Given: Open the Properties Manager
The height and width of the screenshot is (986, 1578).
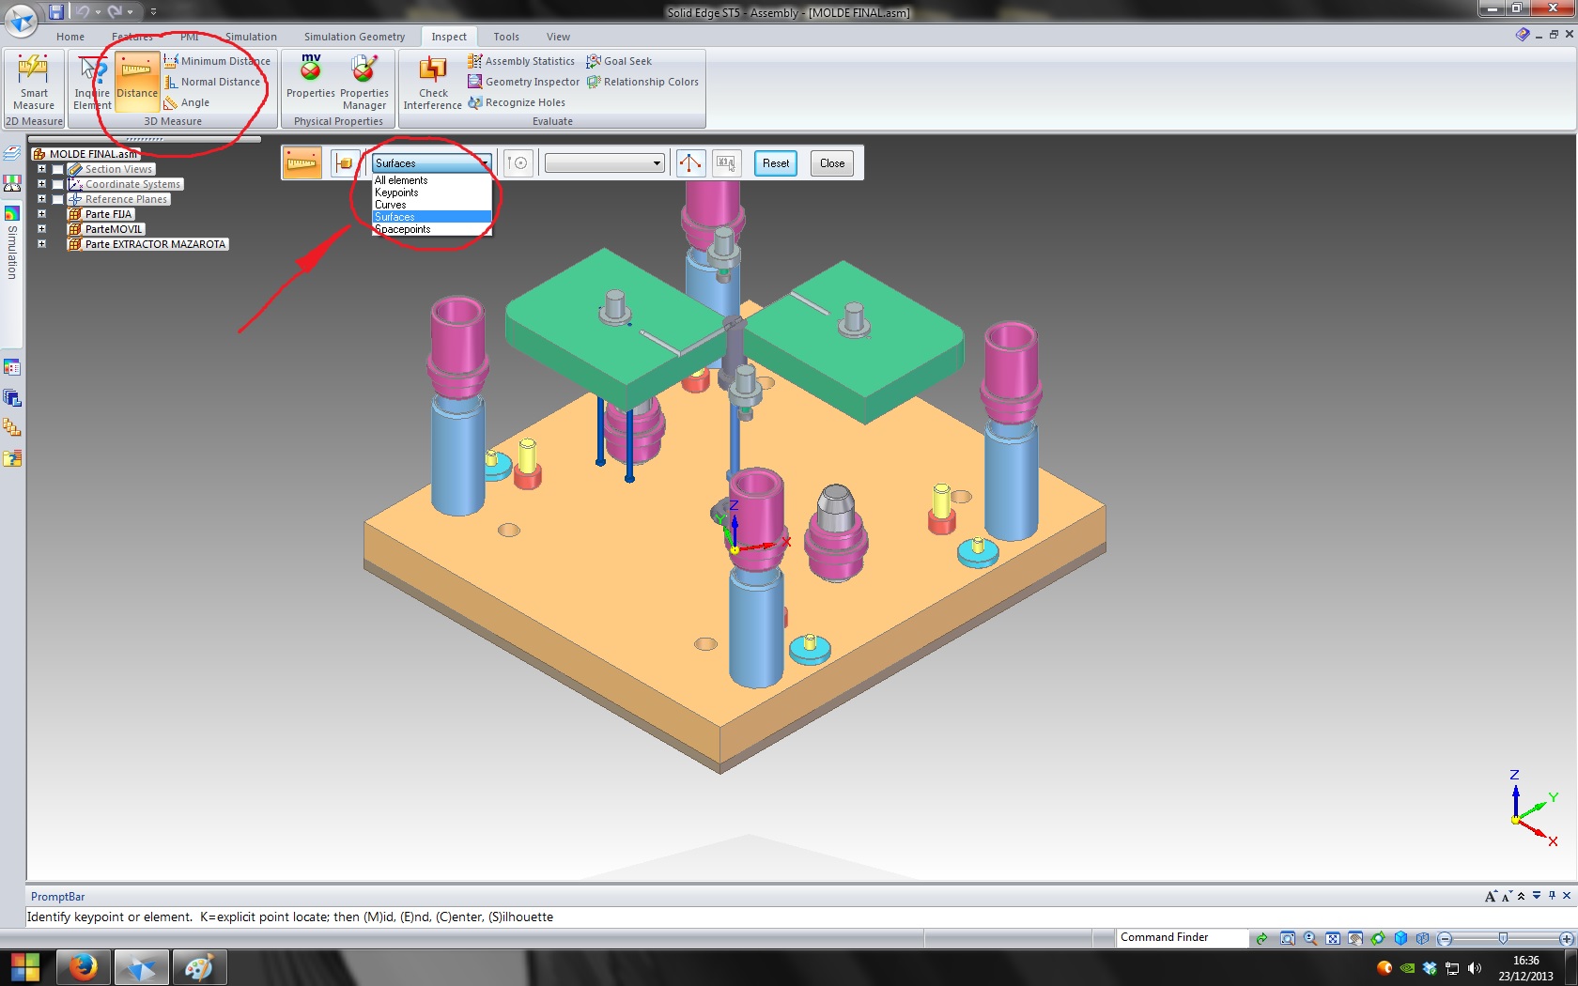Looking at the screenshot, I should (364, 83).
